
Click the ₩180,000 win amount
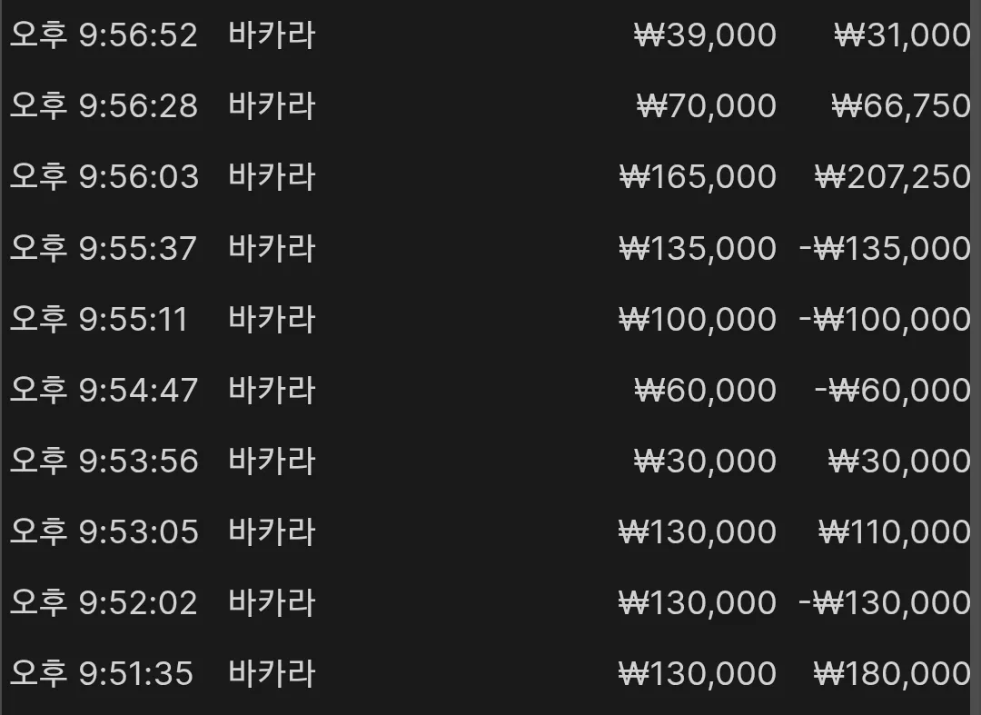892,674
